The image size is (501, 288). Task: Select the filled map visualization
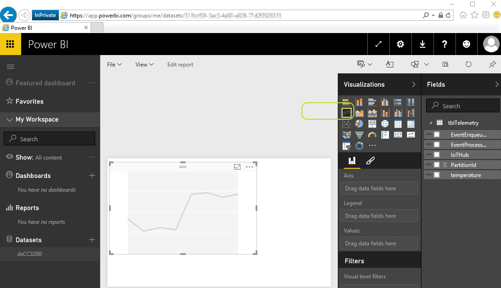coord(347,135)
